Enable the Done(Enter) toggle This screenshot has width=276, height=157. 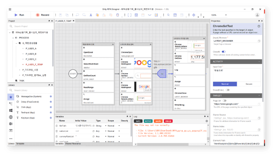pos(228,90)
